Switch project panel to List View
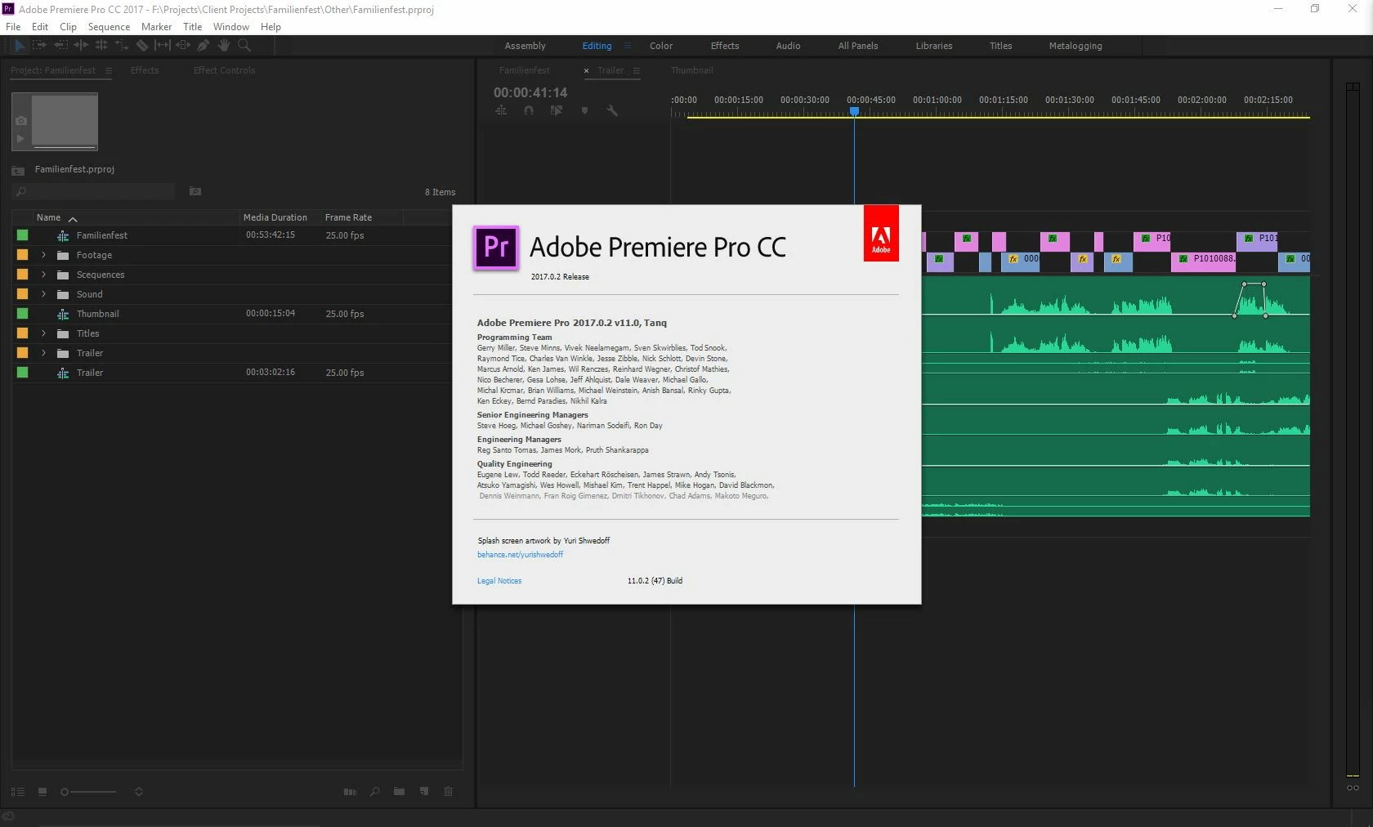The width and height of the screenshot is (1373, 827). click(x=18, y=792)
